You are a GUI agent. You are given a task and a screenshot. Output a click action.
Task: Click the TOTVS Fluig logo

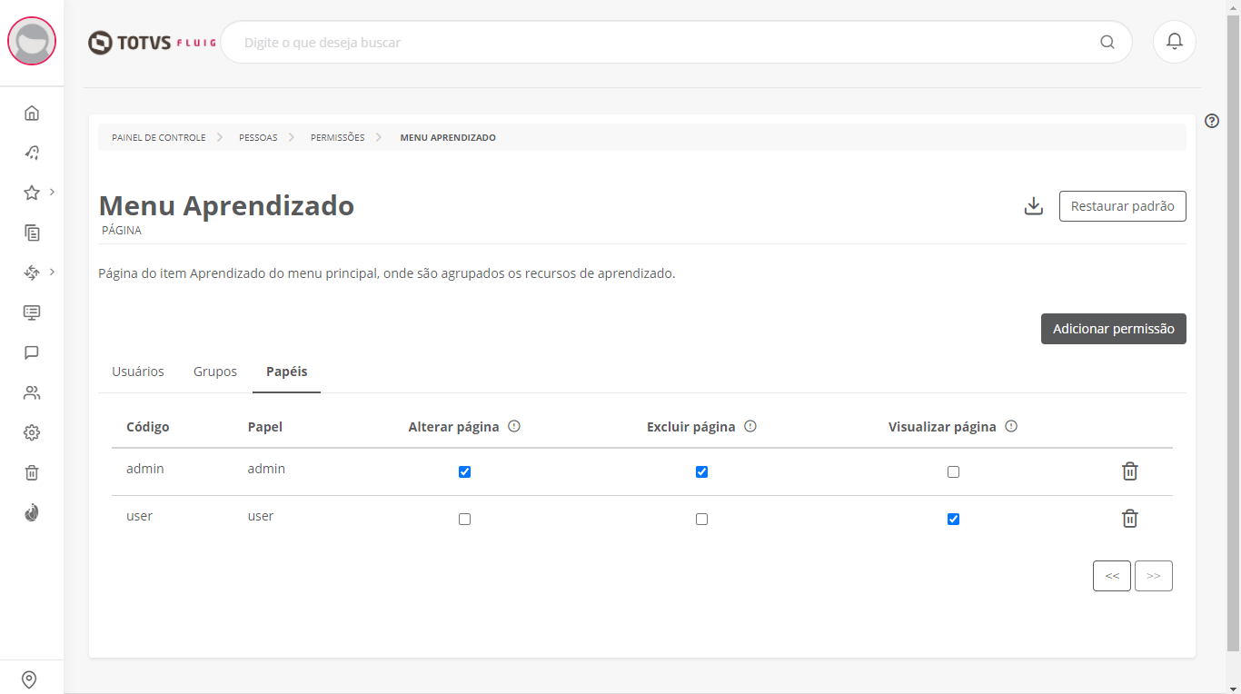coord(152,43)
